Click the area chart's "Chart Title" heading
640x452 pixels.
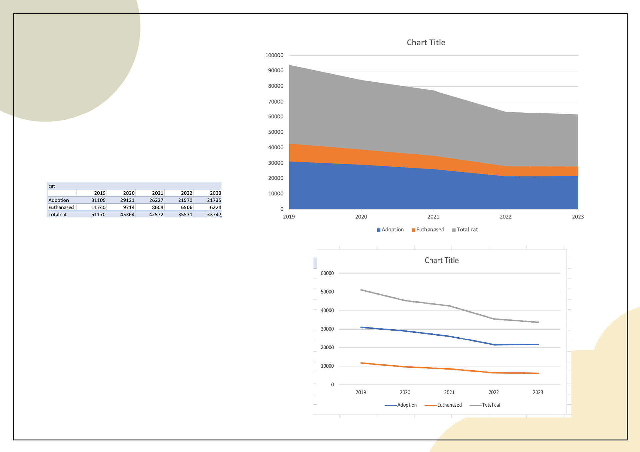tap(426, 42)
